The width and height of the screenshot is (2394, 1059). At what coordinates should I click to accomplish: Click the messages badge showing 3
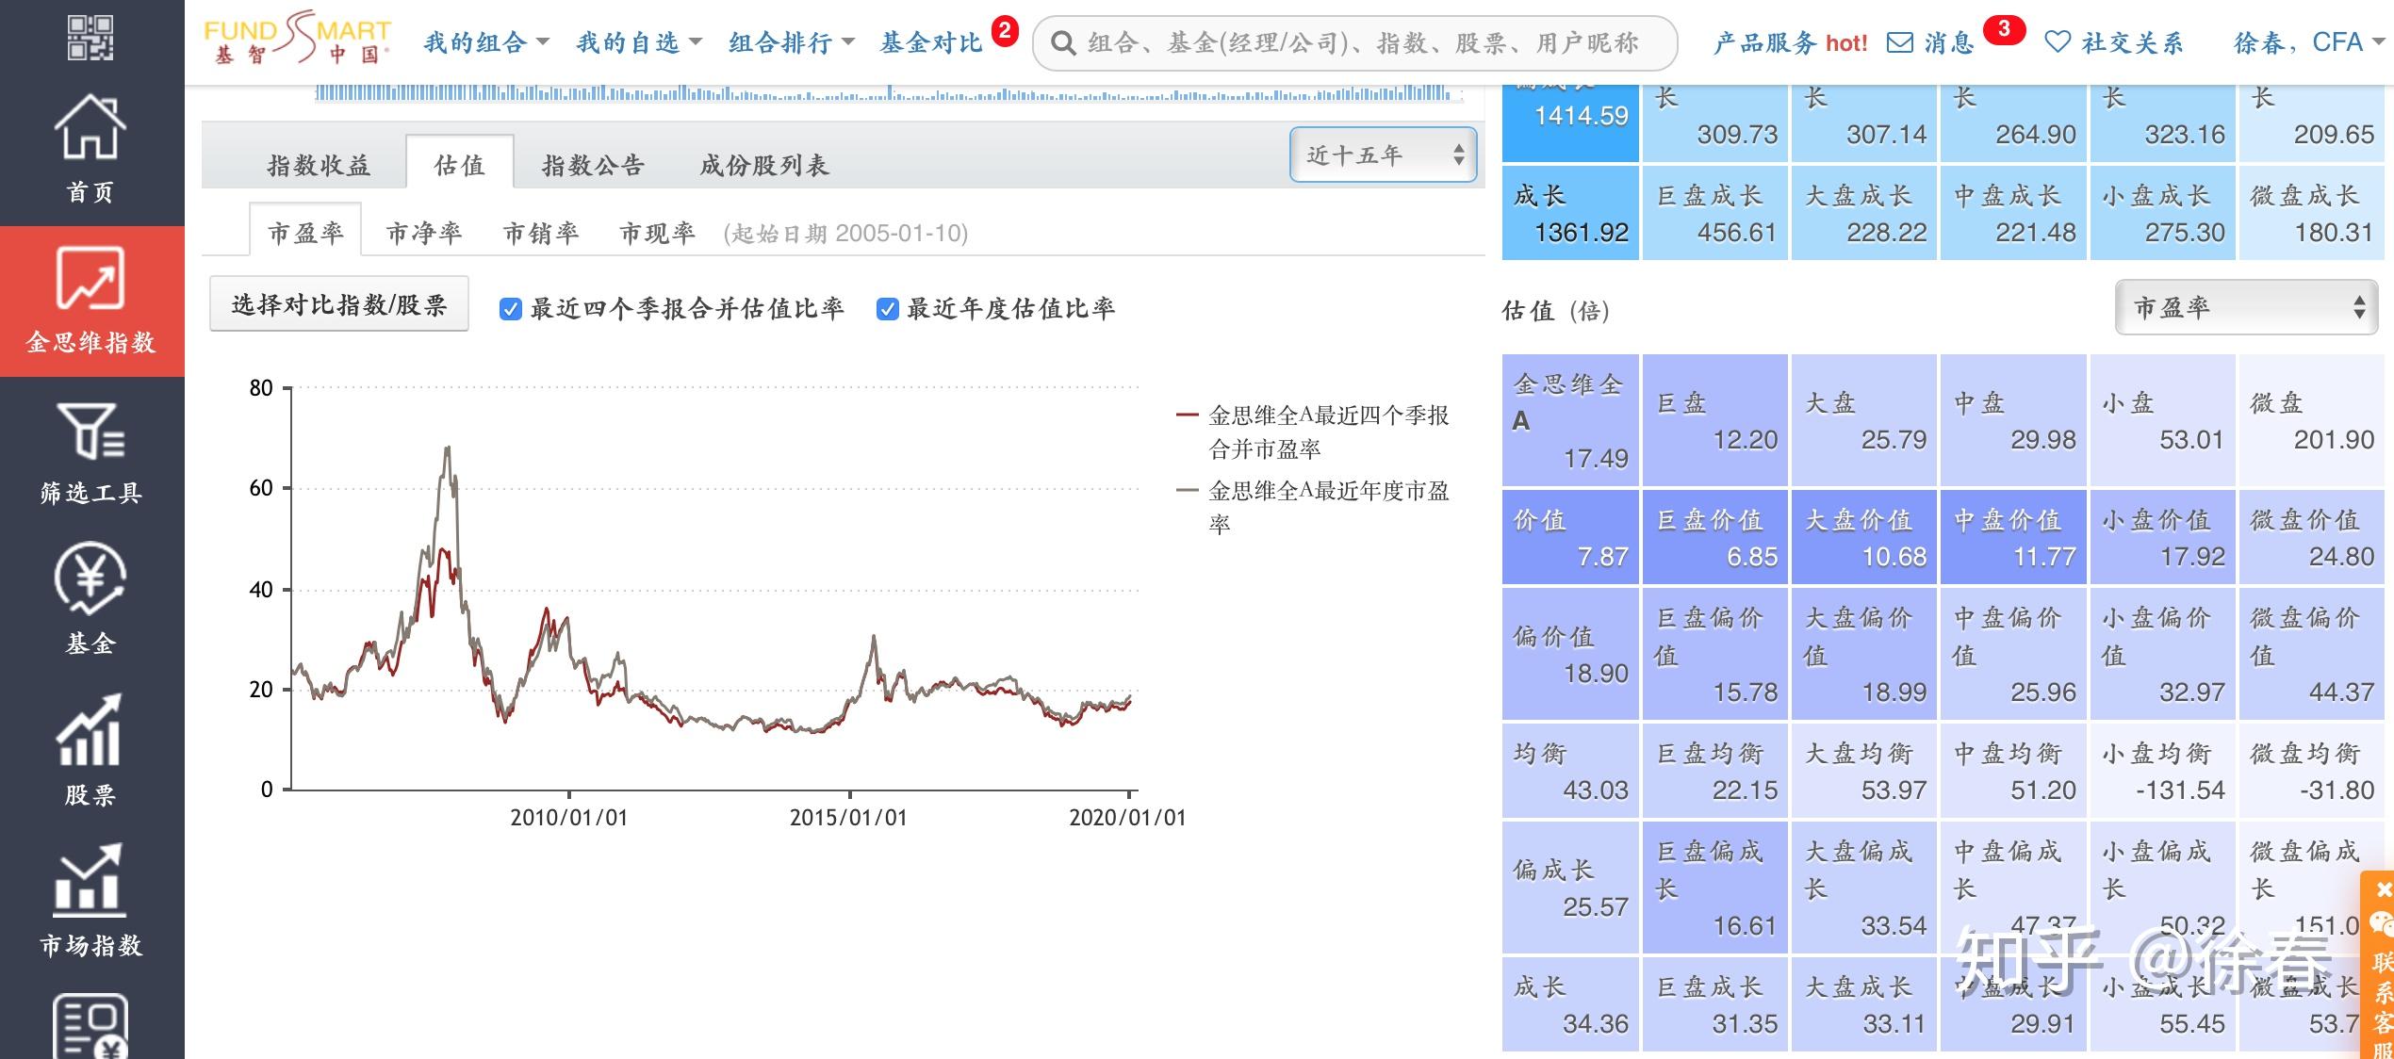click(2004, 29)
